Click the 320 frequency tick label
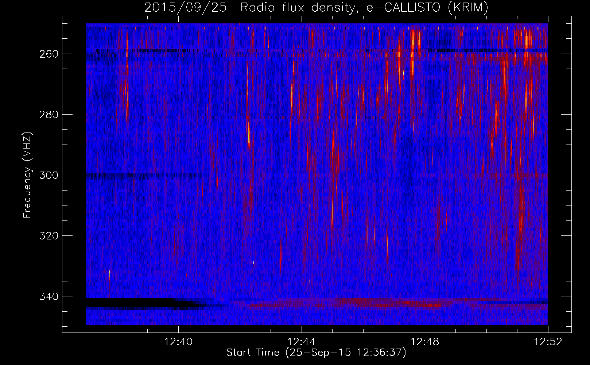 pos(48,236)
